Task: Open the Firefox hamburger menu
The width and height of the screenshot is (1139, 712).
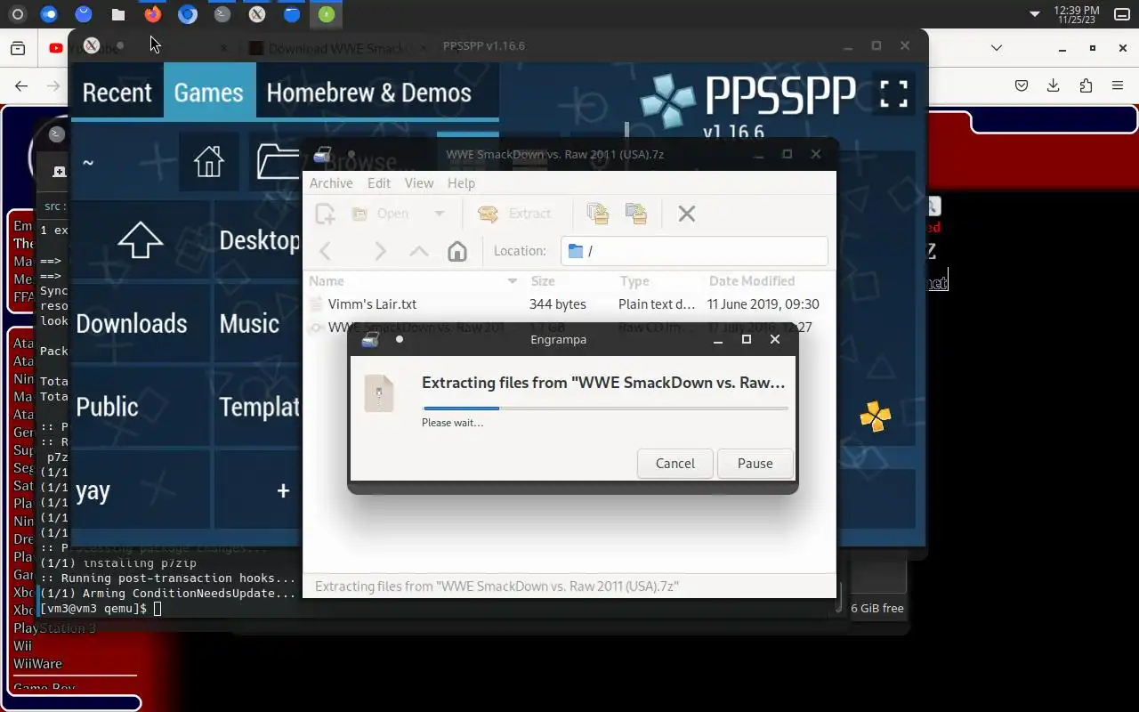Action: click(1118, 86)
